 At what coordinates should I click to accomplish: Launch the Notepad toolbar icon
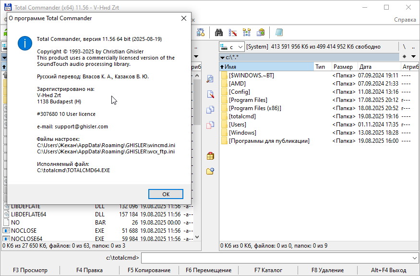(279, 32)
